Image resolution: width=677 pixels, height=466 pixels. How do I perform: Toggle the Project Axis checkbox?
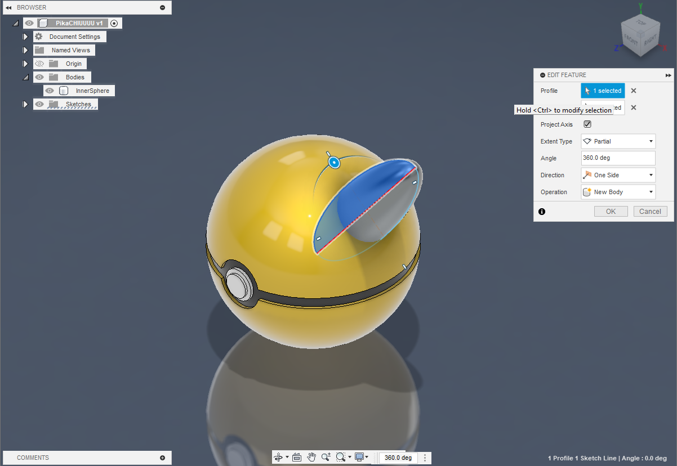587,124
